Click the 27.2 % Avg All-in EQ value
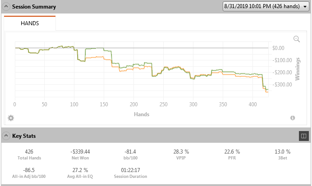 80,170
